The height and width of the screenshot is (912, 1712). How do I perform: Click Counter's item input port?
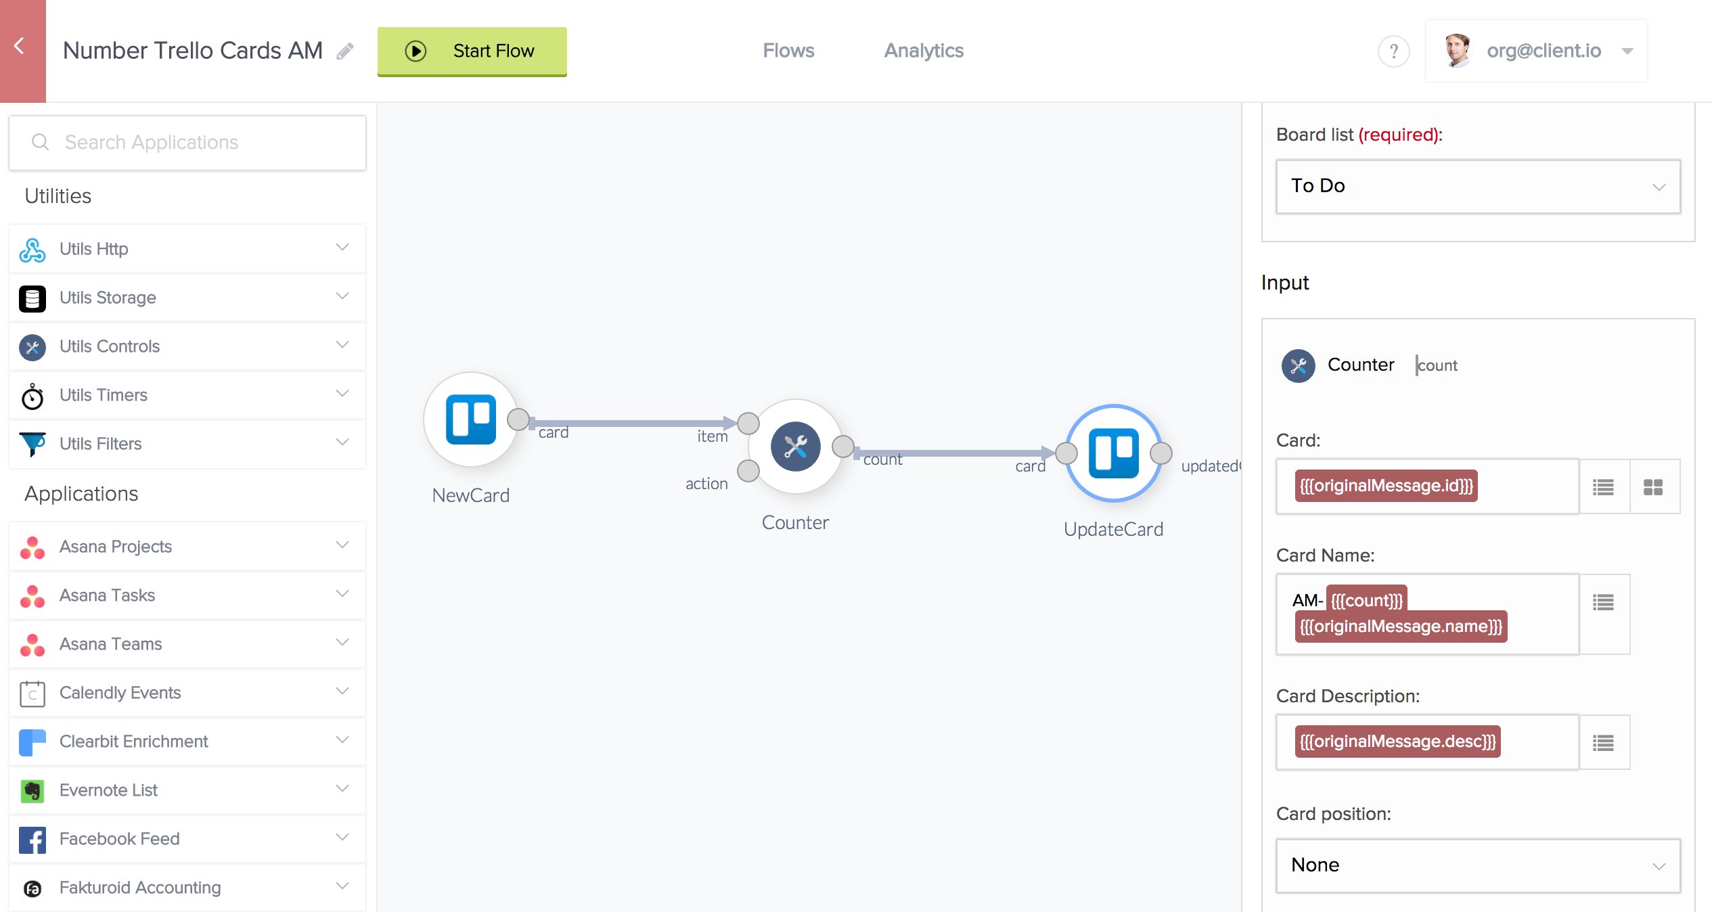click(748, 424)
